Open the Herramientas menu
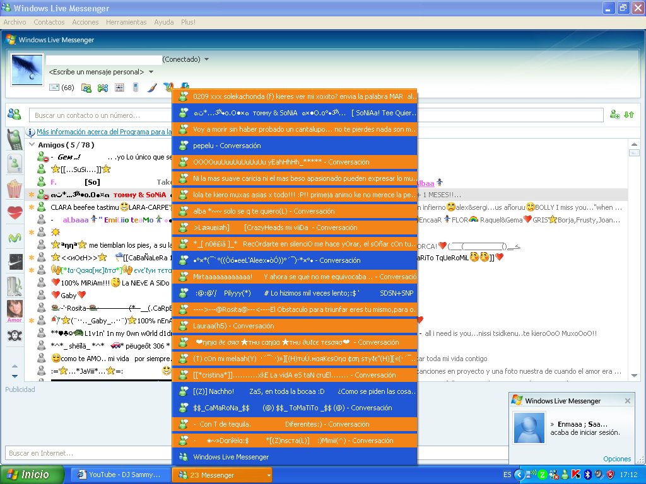The image size is (646, 484). pyautogui.click(x=126, y=21)
